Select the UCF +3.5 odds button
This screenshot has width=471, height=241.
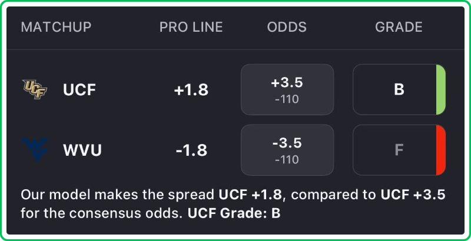(x=287, y=89)
